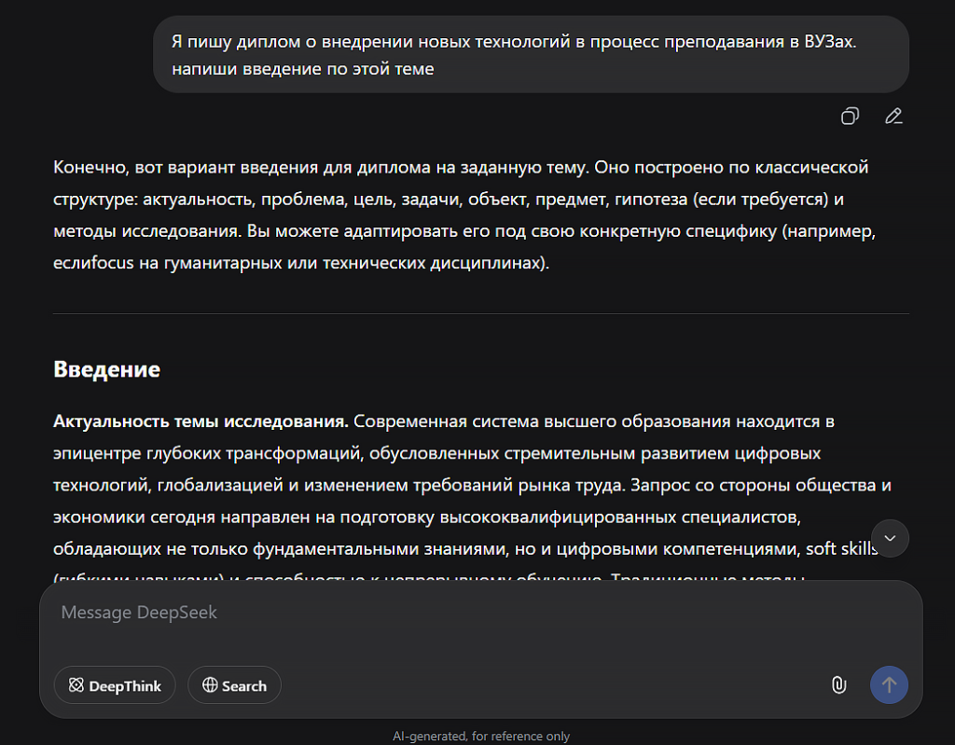Click the horizontal divider above Введение
955x745 pixels.
480,314
